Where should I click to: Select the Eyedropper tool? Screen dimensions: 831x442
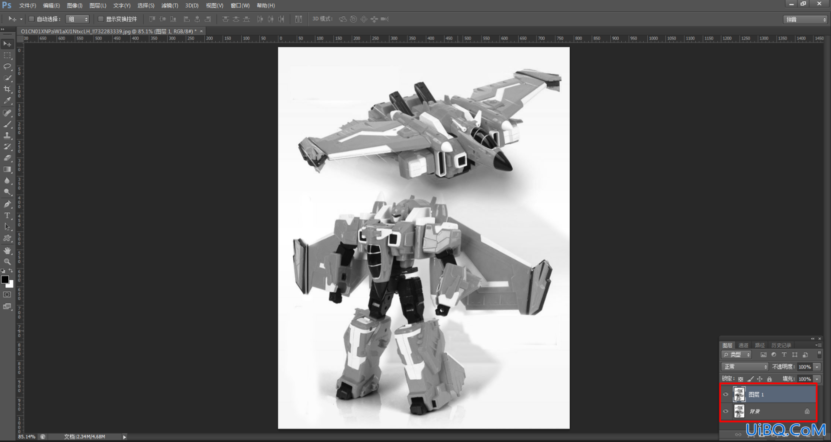pos(7,100)
